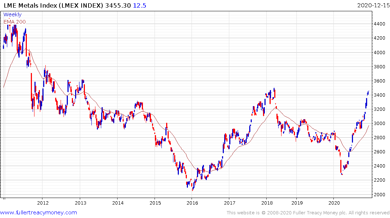Click the 4400 price axis label
Screen dimensions: 390x218
(x=379, y=24)
